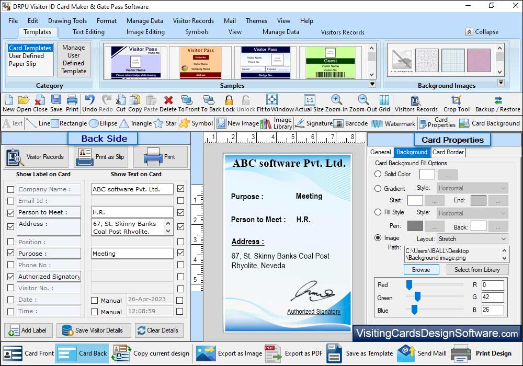Add a Signature to card
This screenshot has width=523, height=366.
pyautogui.click(x=313, y=123)
